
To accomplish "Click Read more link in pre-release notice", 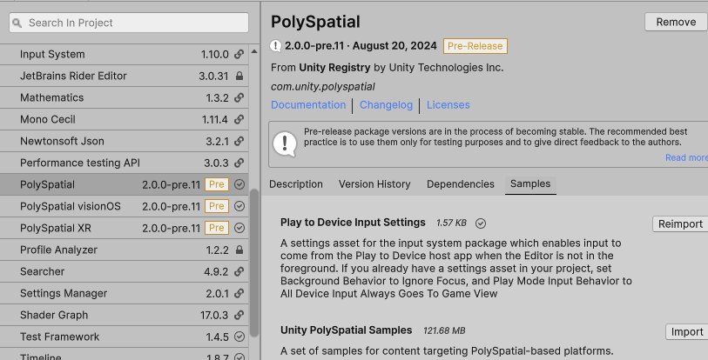I will (686, 157).
